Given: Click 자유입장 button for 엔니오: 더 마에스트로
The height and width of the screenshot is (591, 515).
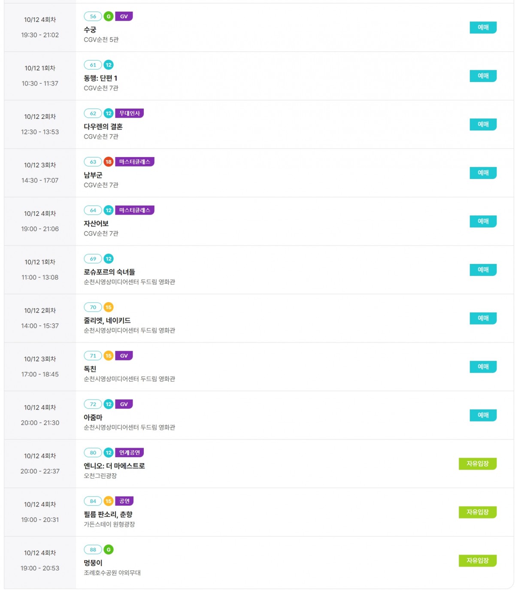Looking at the screenshot, I should 478,464.
